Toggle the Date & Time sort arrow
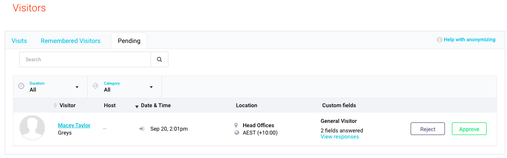This screenshot has height=158, width=507. tap(137, 106)
